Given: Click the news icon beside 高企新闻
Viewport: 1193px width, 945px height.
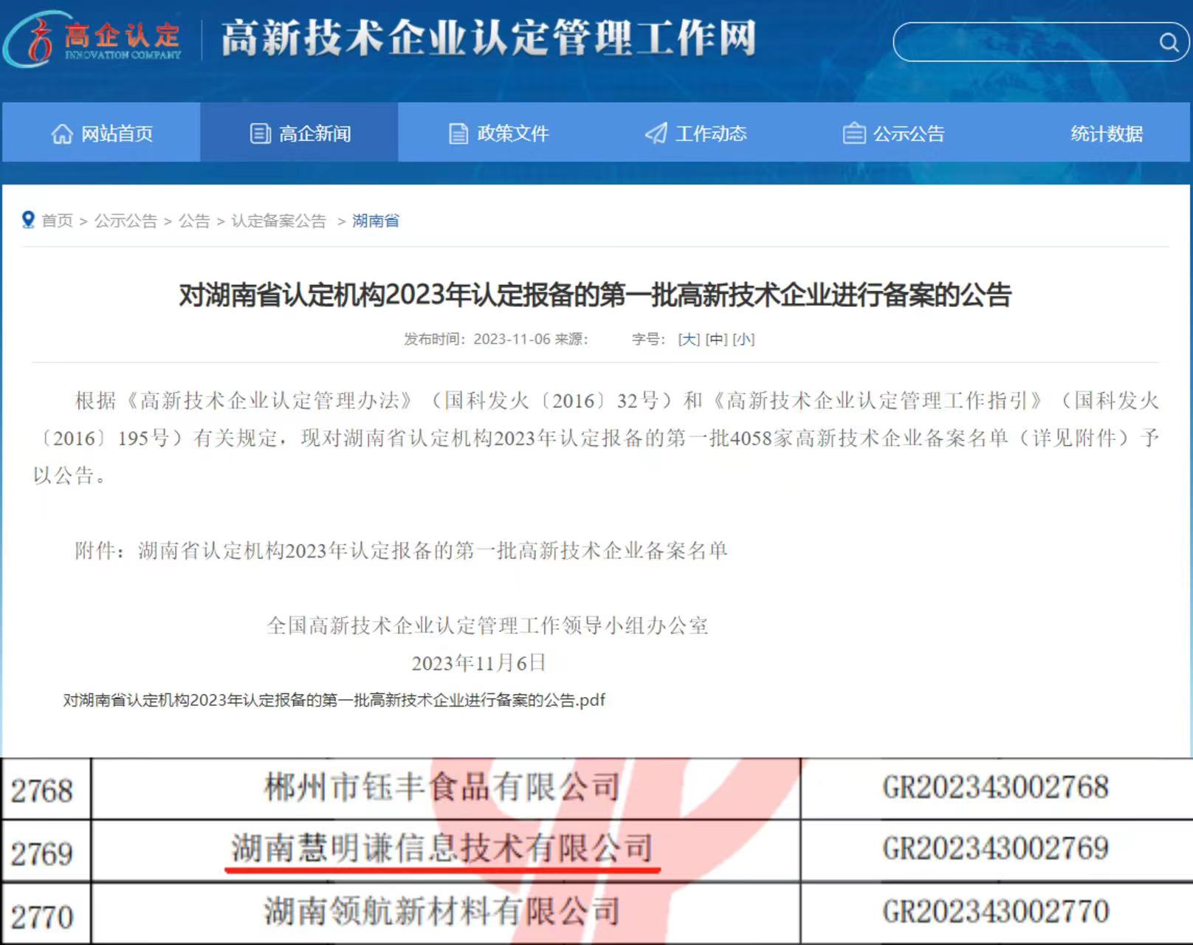Looking at the screenshot, I should click(x=260, y=134).
